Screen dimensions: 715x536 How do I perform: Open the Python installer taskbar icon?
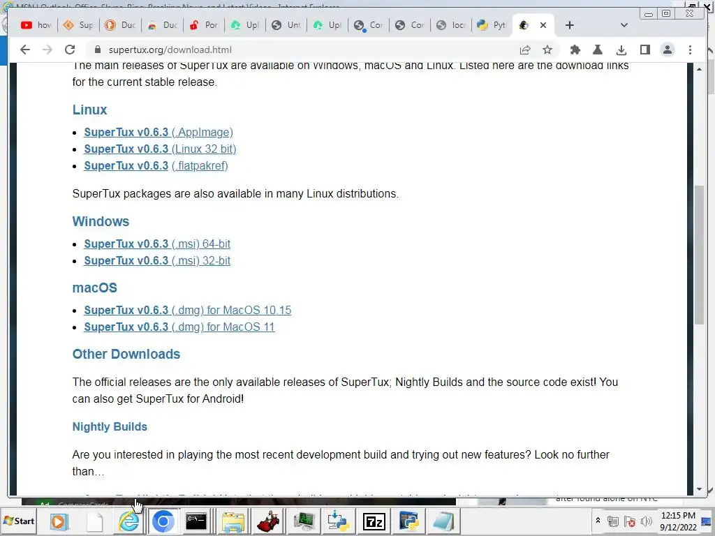pos(338,521)
